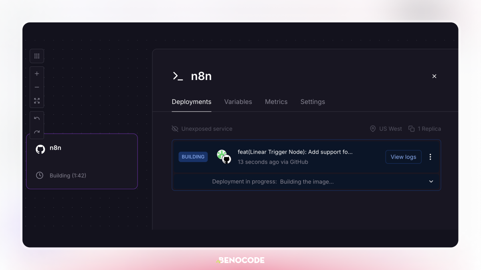Screen dimensions: 481x270
Task: Fit canvas with the fullscreen icon
Action: click(x=37, y=101)
